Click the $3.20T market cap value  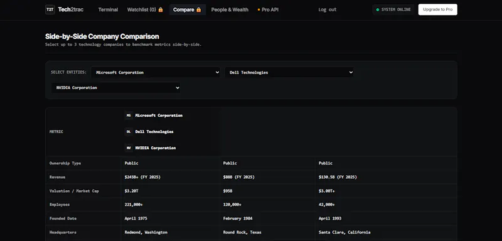click(132, 191)
